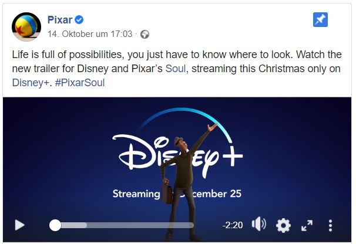Click the blue pinned post icon
This screenshot has height=244, width=356.
point(320,20)
